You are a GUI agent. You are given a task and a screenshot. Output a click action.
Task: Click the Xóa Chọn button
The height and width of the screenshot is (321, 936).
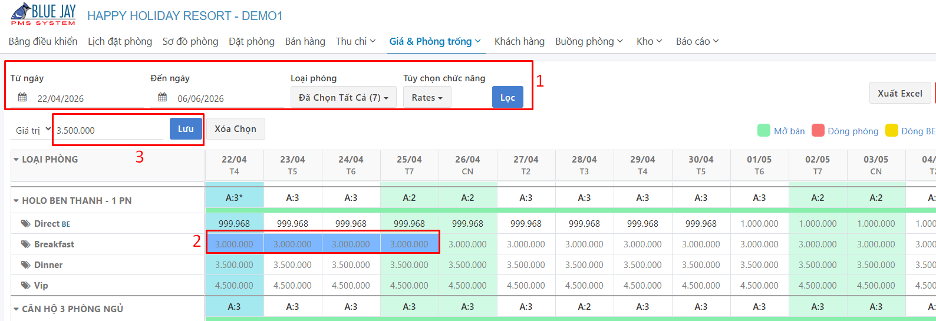point(235,129)
